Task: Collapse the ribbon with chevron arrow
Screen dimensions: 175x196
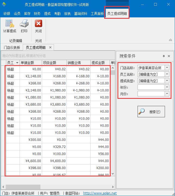Action: coord(171,40)
